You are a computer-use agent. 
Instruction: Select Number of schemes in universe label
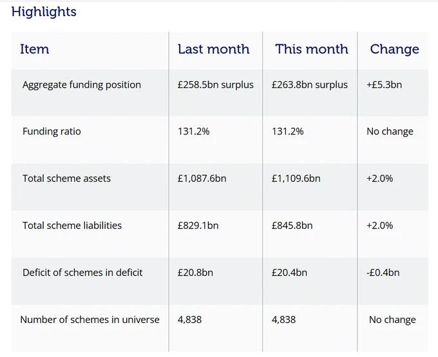(x=90, y=320)
